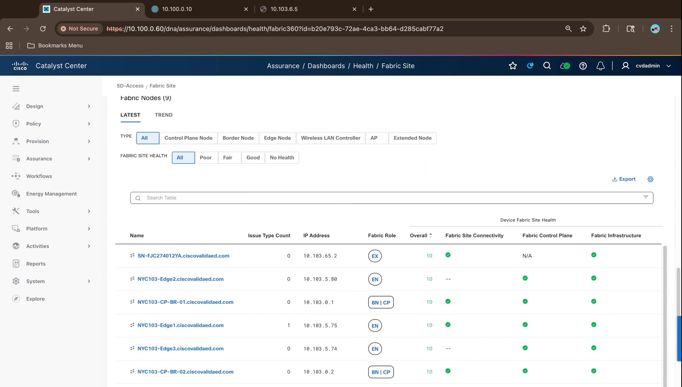The image size is (682, 387).
Task: Open NYC103-CP-BR-01.ciscovalidaed.com device link
Action: (186, 302)
